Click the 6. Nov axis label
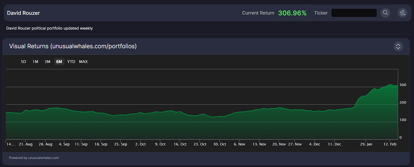Viewport: 414px width, 167px height. pos(239,144)
